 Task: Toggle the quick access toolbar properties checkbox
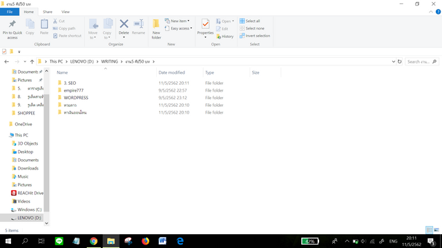[4, 52]
